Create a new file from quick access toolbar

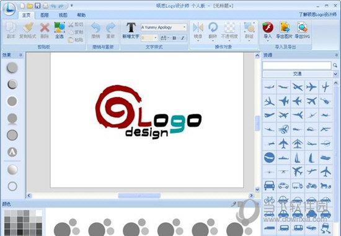click(x=22, y=6)
